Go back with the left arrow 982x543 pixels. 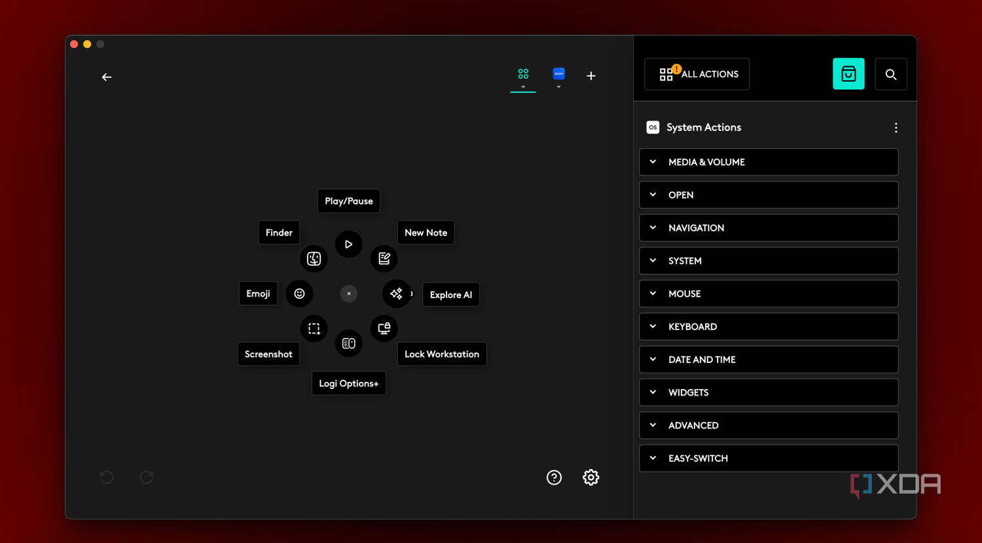click(x=107, y=77)
